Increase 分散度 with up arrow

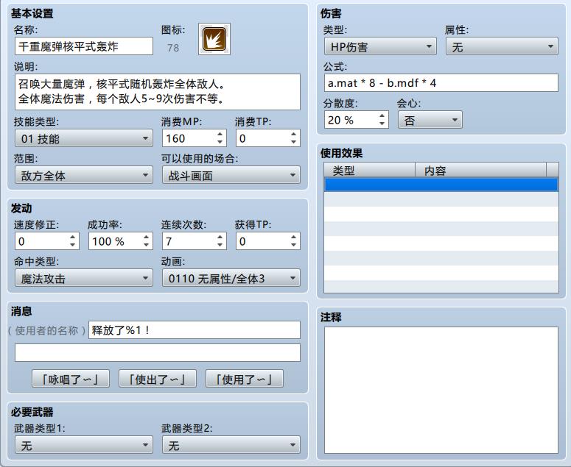382,116
